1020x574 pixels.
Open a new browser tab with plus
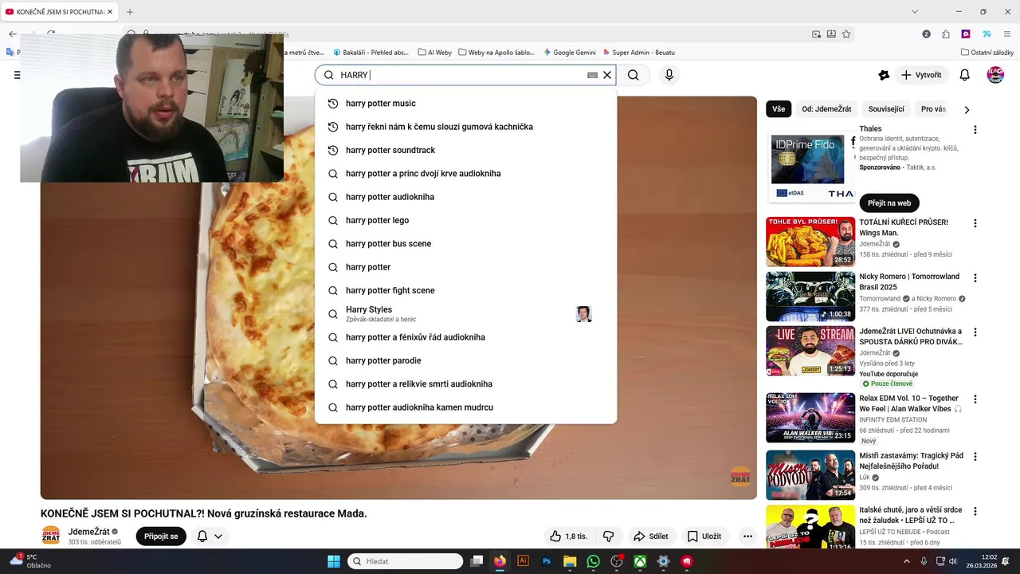point(130,12)
